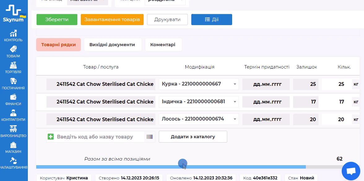Open the Виробництво sidebar icon

[14, 129]
